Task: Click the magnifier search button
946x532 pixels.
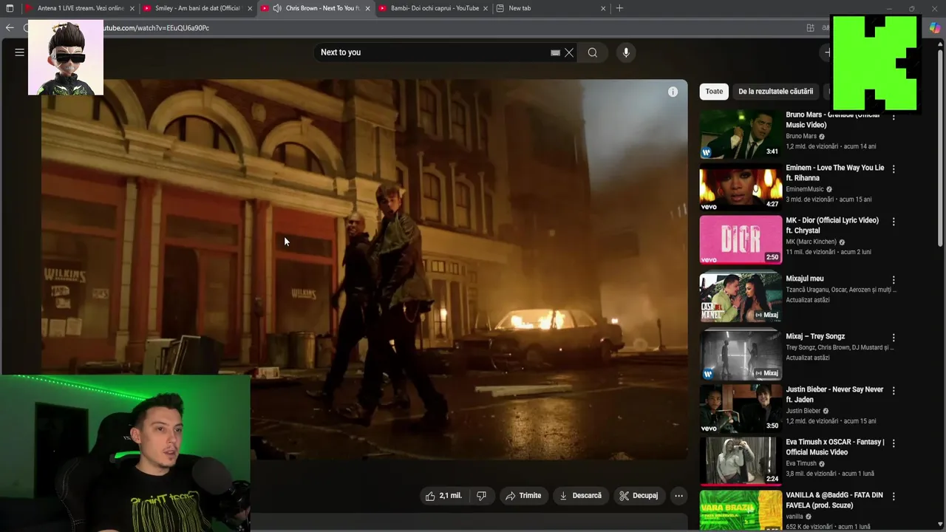Action: click(592, 52)
